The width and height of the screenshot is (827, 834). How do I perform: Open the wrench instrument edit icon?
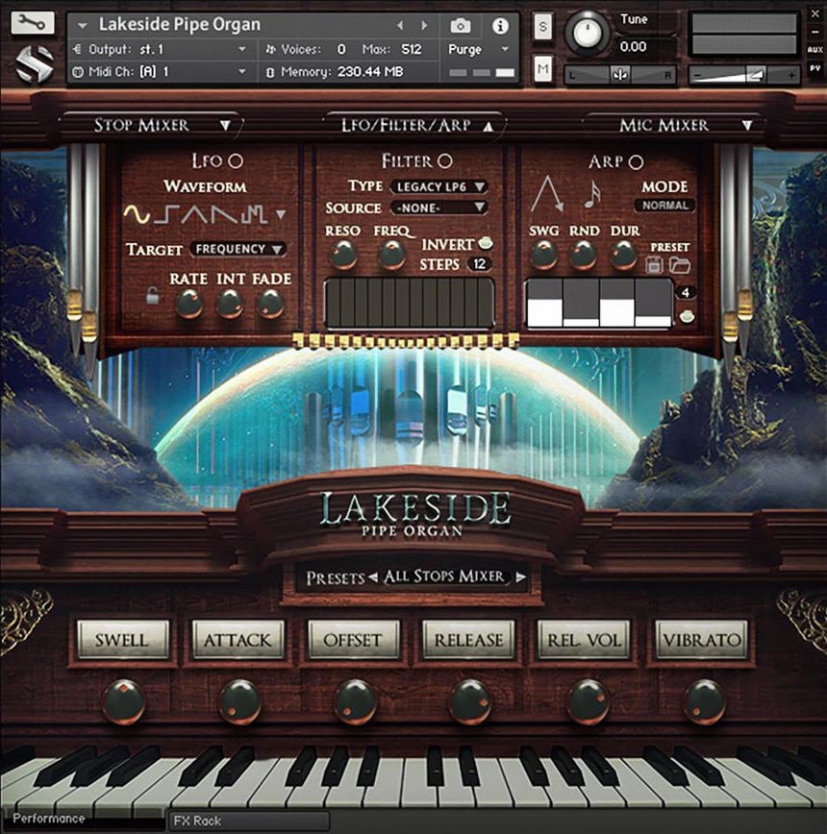tap(32, 23)
